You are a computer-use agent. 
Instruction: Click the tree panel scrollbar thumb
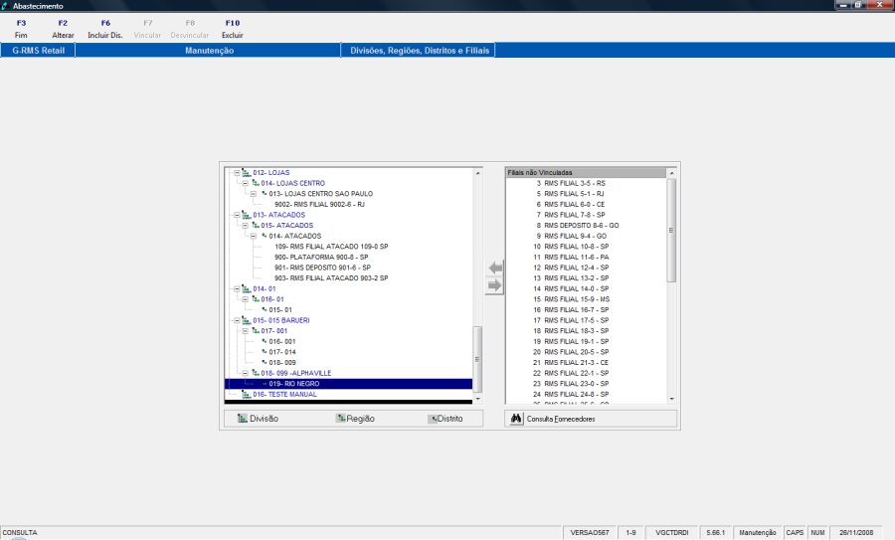point(478,359)
